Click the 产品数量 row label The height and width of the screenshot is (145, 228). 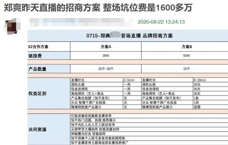[37, 69]
